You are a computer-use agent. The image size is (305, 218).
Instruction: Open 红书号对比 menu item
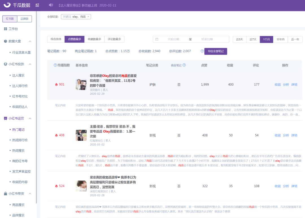[x=20, y=96]
